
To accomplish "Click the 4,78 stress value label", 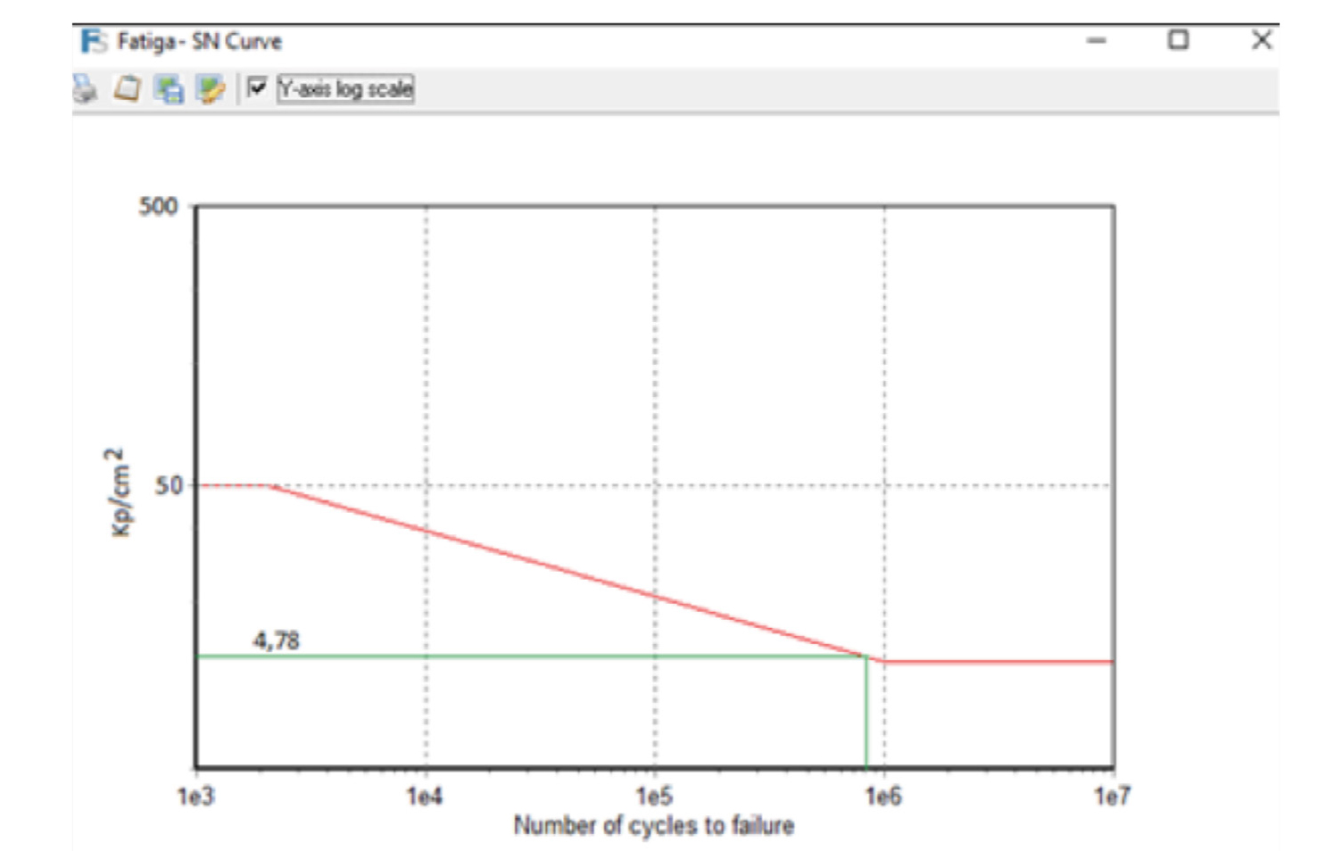I will pyautogui.click(x=277, y=640).
